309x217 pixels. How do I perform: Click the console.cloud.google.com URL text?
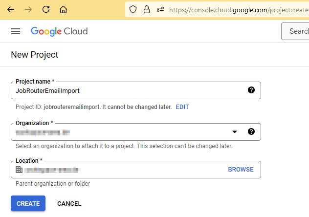[239, 10]
